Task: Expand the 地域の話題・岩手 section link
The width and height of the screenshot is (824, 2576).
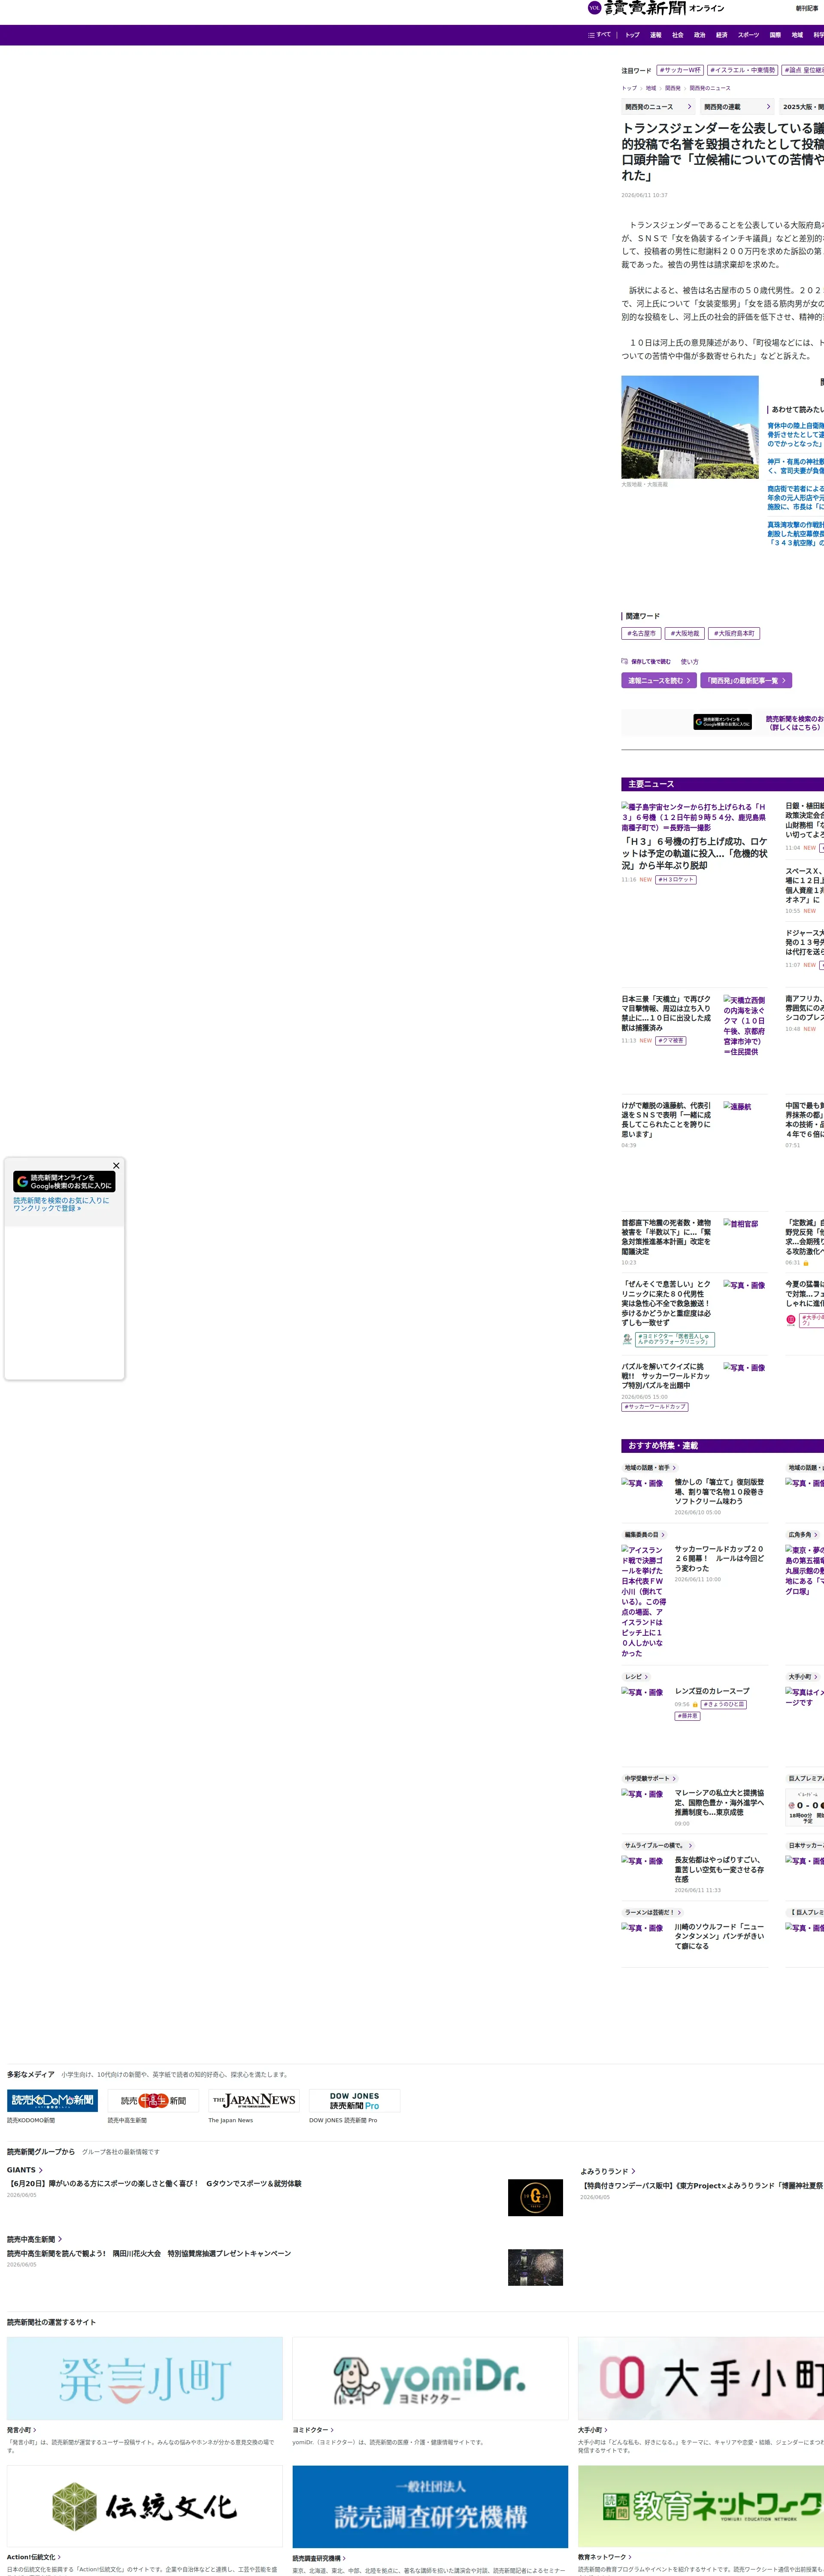Action: [x=650, y=1468]
